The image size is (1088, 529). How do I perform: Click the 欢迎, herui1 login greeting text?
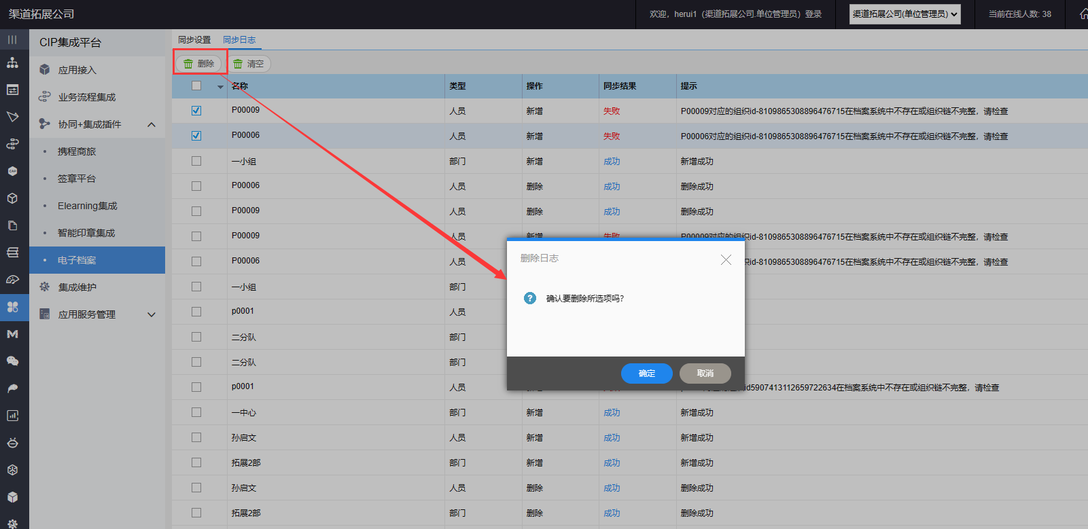(x=736, y=14)
